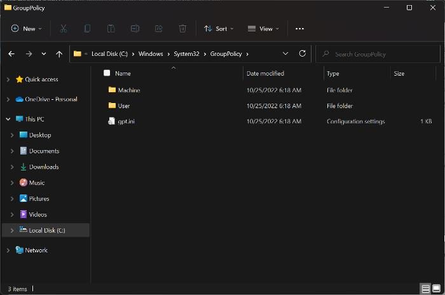
Task: Click the Paste clipboard icon
Action: (x=111, y=29)
